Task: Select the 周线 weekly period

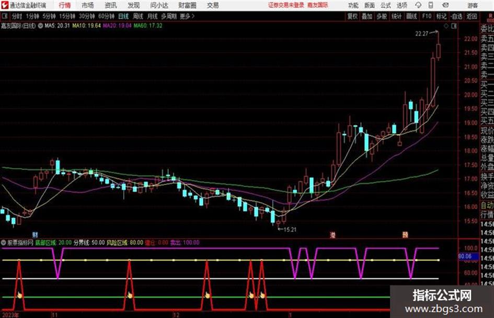Action: pyautogui.click(x=138, y=16)
